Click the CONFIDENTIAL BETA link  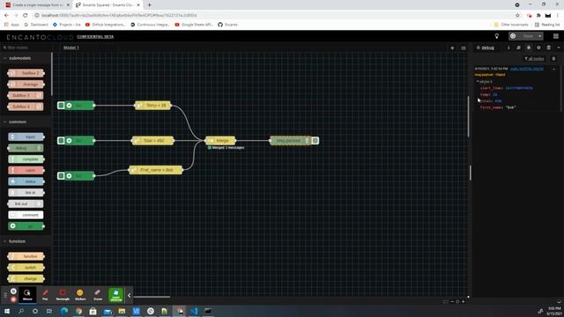click(95, 37)
